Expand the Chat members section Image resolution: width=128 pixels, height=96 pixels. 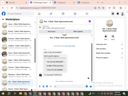110,49
